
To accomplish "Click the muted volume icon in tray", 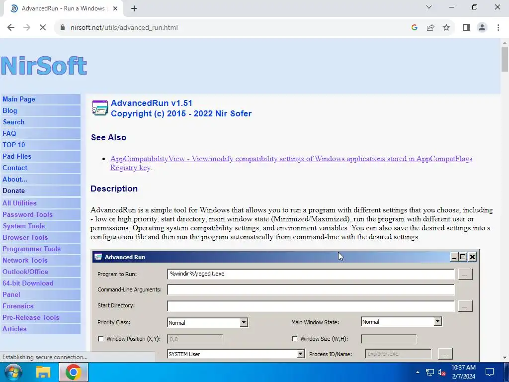I will pos(441,372).
